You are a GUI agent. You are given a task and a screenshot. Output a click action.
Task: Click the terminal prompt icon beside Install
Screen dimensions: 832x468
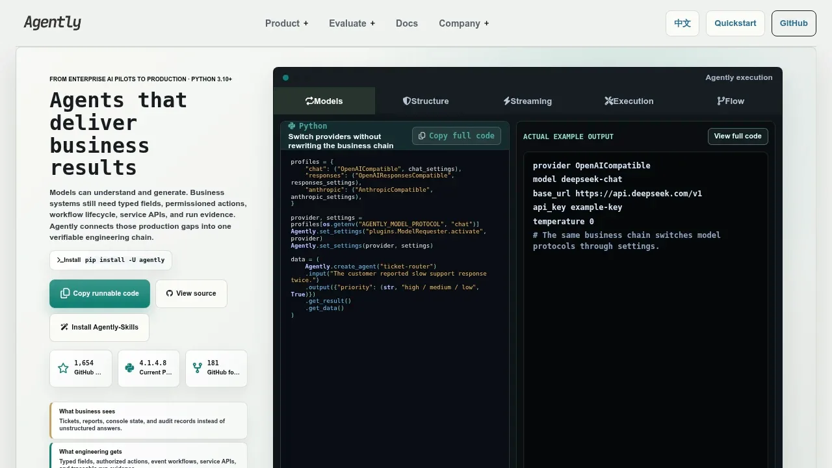[60, 260]
